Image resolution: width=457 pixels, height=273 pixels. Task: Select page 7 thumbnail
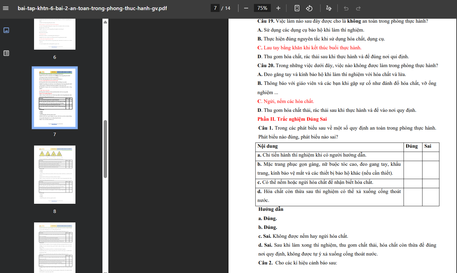pos(55,97)
